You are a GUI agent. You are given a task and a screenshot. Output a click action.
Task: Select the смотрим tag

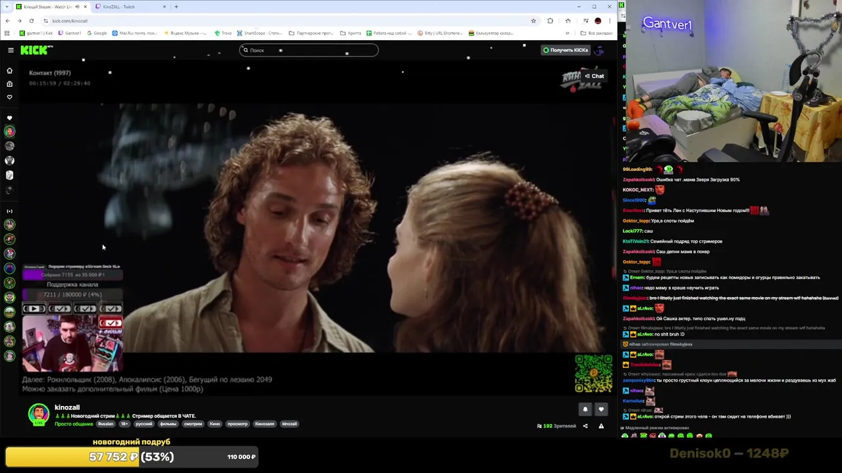(193, 424)
